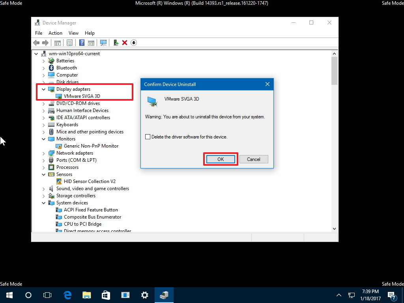Viewport: 404px width, 303px height.
Task: Open the Help icon in the toolbar
Action: point(82,43)
